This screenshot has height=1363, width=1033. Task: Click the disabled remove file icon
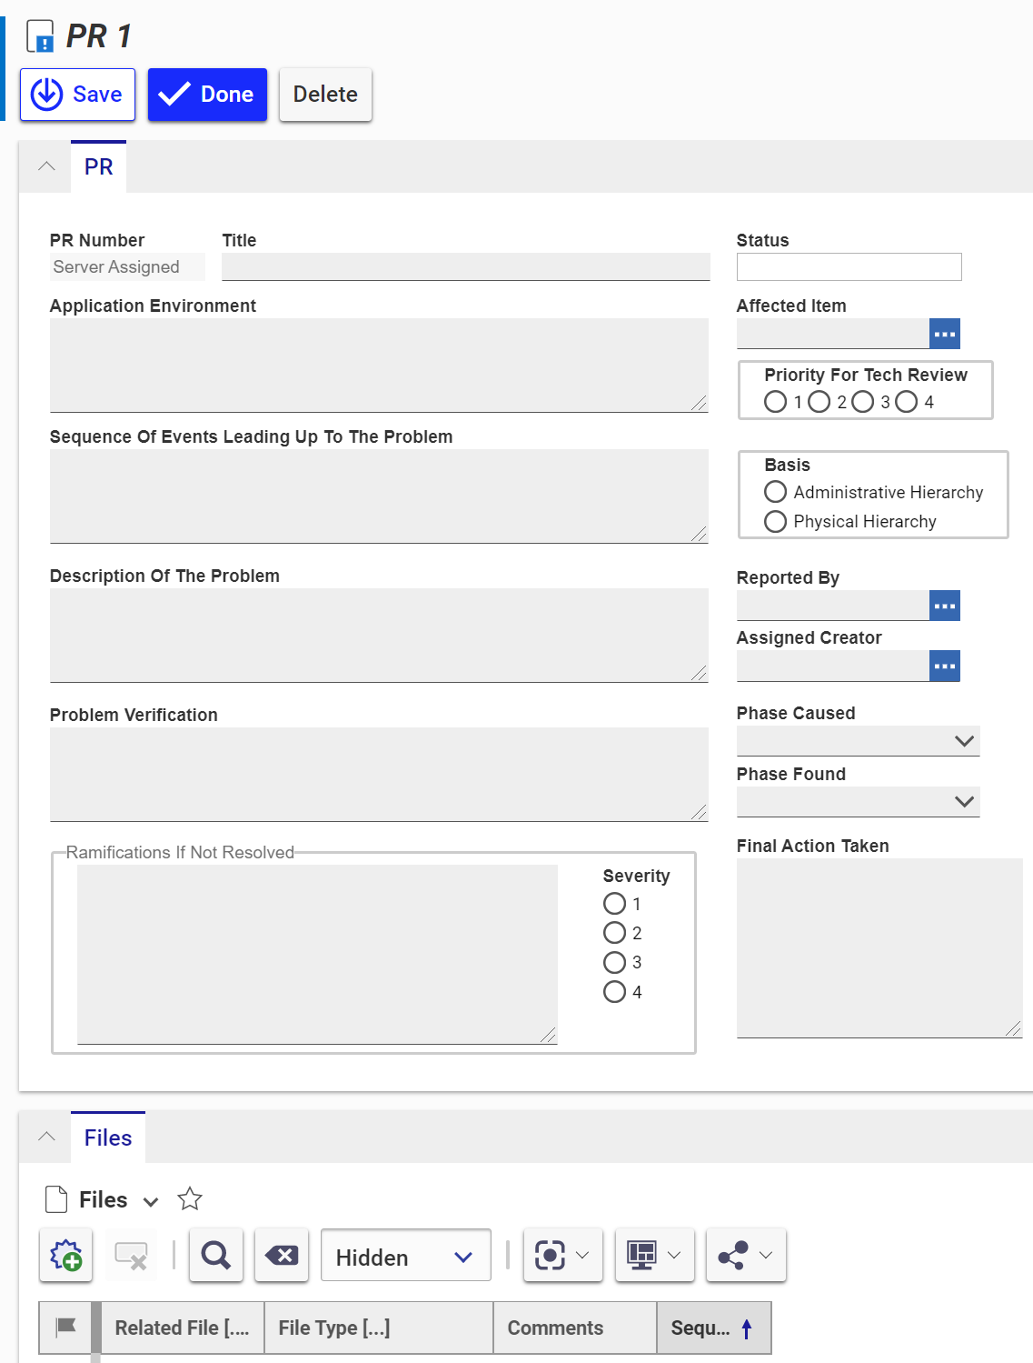[132, 1256]
